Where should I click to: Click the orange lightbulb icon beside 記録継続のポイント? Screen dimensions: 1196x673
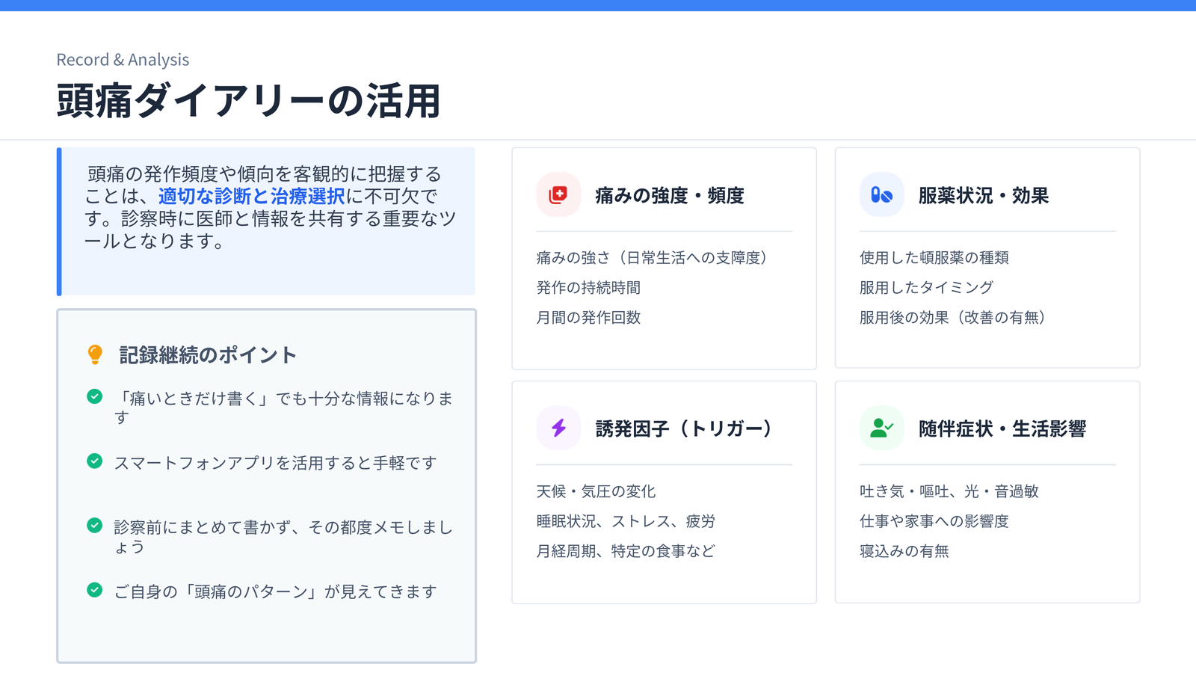click(x=95, y=354)
